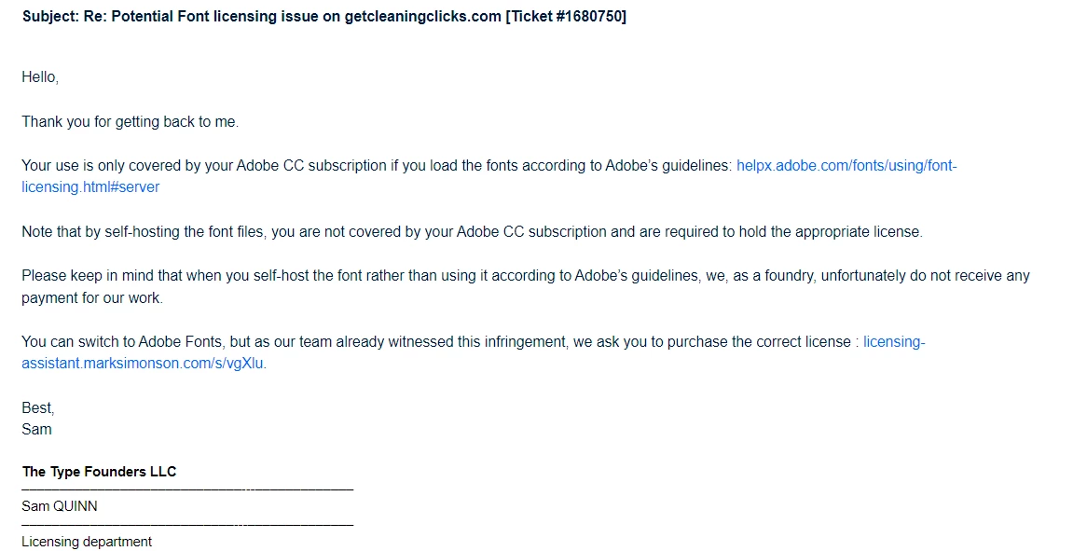Click the 'Licensing department' text

click(87, 542)
